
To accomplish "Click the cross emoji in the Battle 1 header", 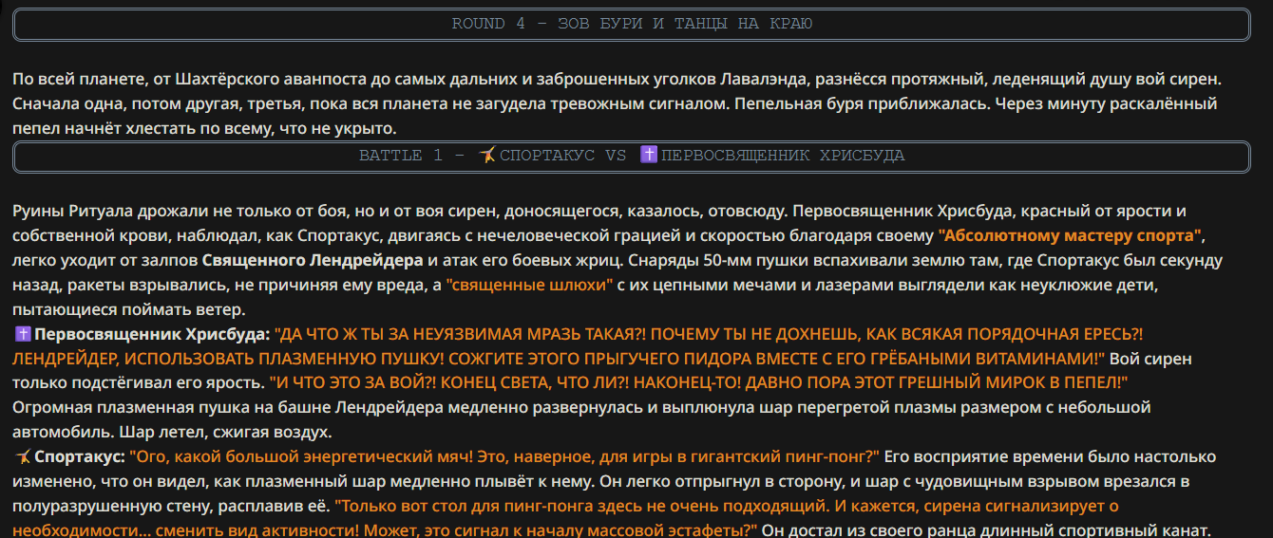I will (649, 155).
